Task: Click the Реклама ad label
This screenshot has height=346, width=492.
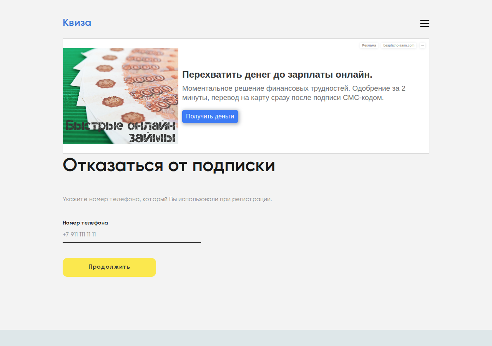Action: coord(369,45)
